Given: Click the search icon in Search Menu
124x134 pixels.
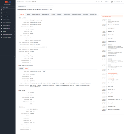Looking at the screenshot, I should 2,7.
